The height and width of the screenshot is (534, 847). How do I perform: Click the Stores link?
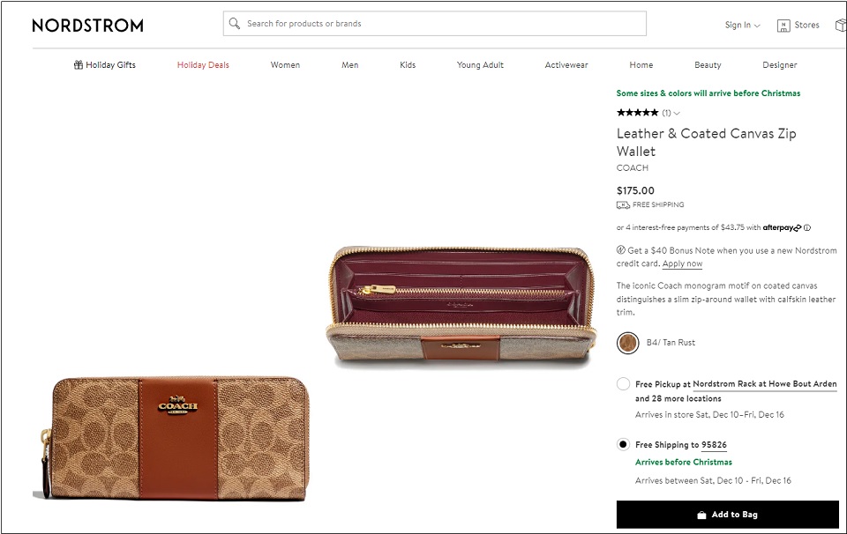[806, 26]
